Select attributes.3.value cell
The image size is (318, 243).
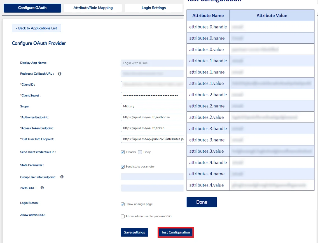click(x=208, y=151)
